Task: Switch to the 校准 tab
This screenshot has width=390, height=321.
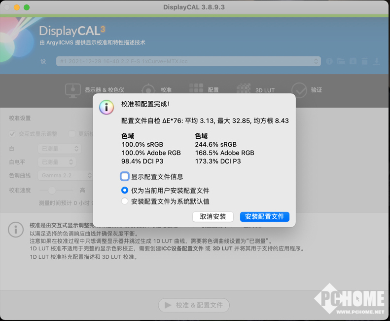Action: pyautogui.click(x=157, y=90)
